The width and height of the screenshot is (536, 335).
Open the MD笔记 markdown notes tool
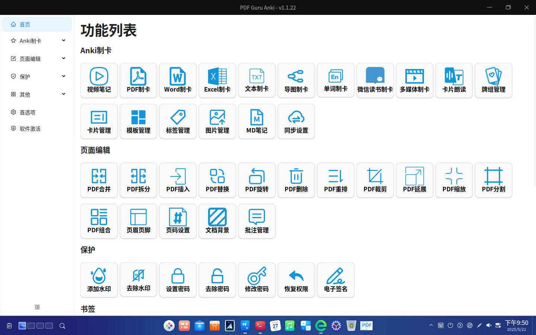(257, 121)
